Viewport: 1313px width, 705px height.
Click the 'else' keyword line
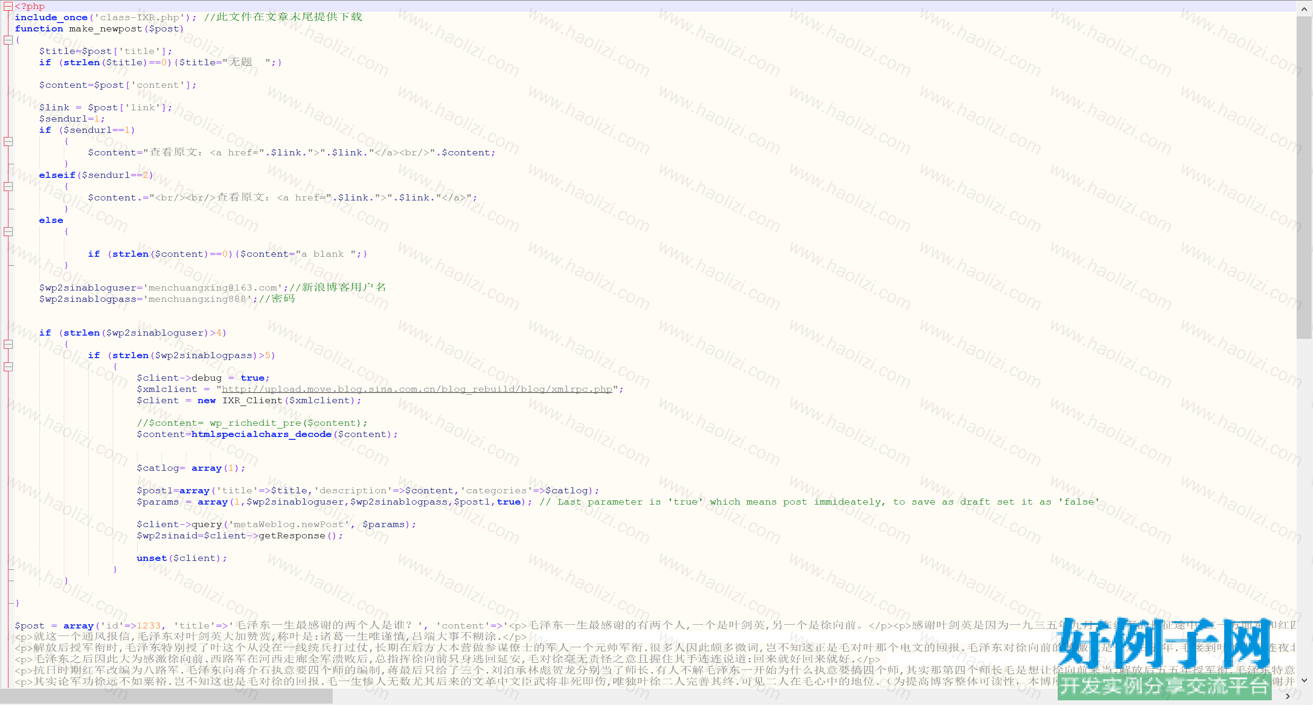tap(51, 220)
